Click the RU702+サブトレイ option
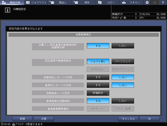Viewport: 167px width, 126px height. (x=123, y=69)
